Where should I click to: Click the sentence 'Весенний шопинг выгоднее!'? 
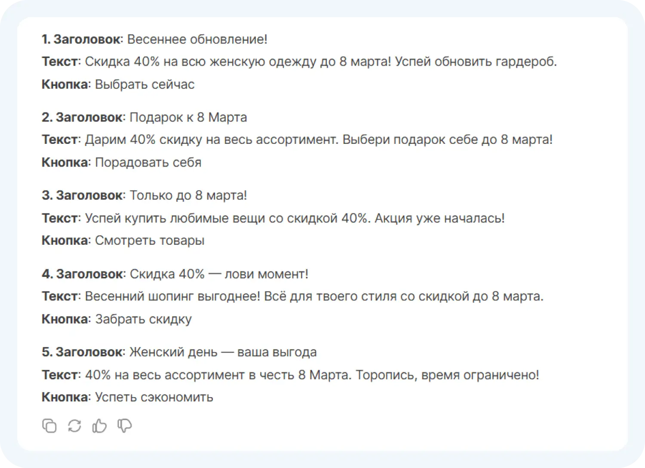coord(172,297)
